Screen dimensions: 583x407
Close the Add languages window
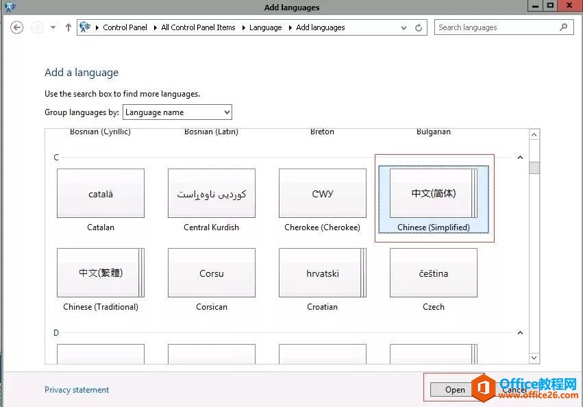pyautogui.click(x=569, y=5)
